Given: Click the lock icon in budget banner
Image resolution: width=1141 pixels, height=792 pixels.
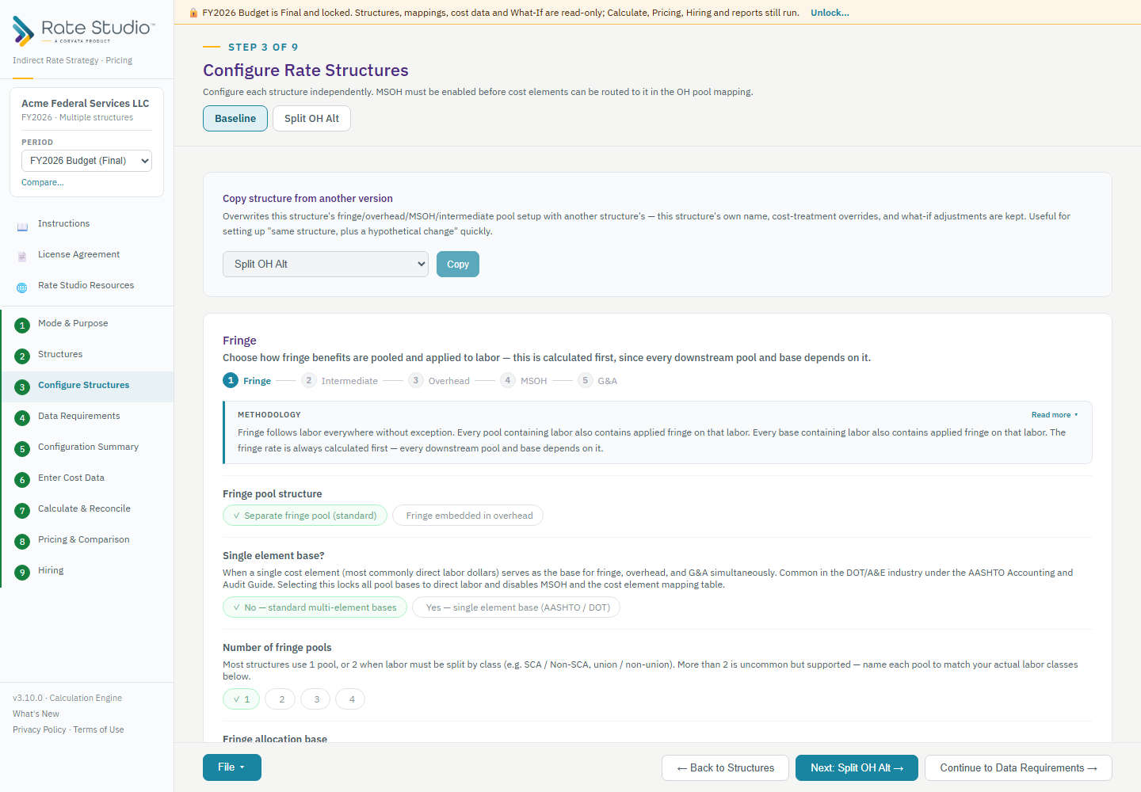Looking at the screenshot, I should (193, 13).
